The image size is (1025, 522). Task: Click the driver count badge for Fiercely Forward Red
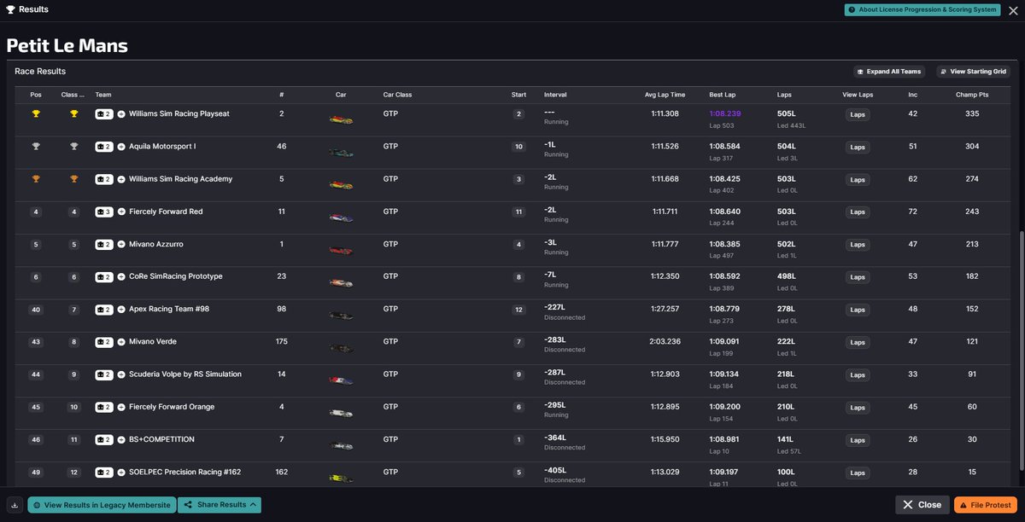(x=104, y=212)
